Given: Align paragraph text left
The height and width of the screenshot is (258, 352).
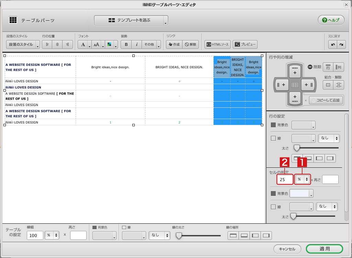Looking at the screenshot, I should (47, 44).
